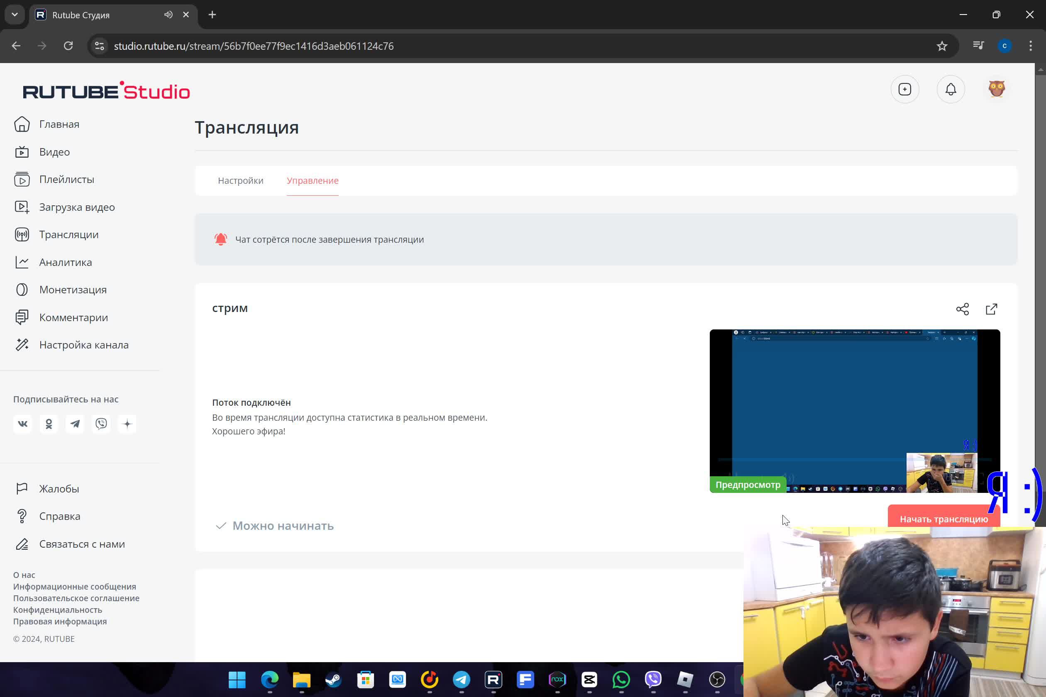Open the Жалобы page
This screenshot has width=1046, height=697.
[46, 489]
